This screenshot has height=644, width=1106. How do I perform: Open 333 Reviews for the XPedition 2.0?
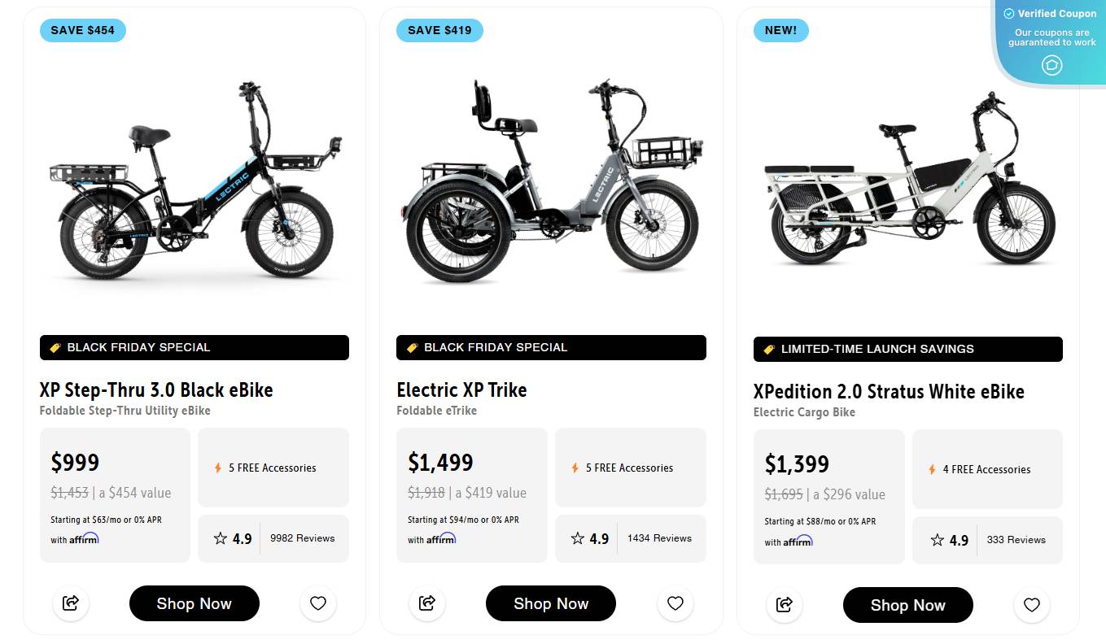pos(1017,540)
